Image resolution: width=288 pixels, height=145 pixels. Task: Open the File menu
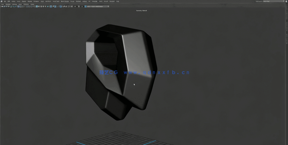pos(5,1)
